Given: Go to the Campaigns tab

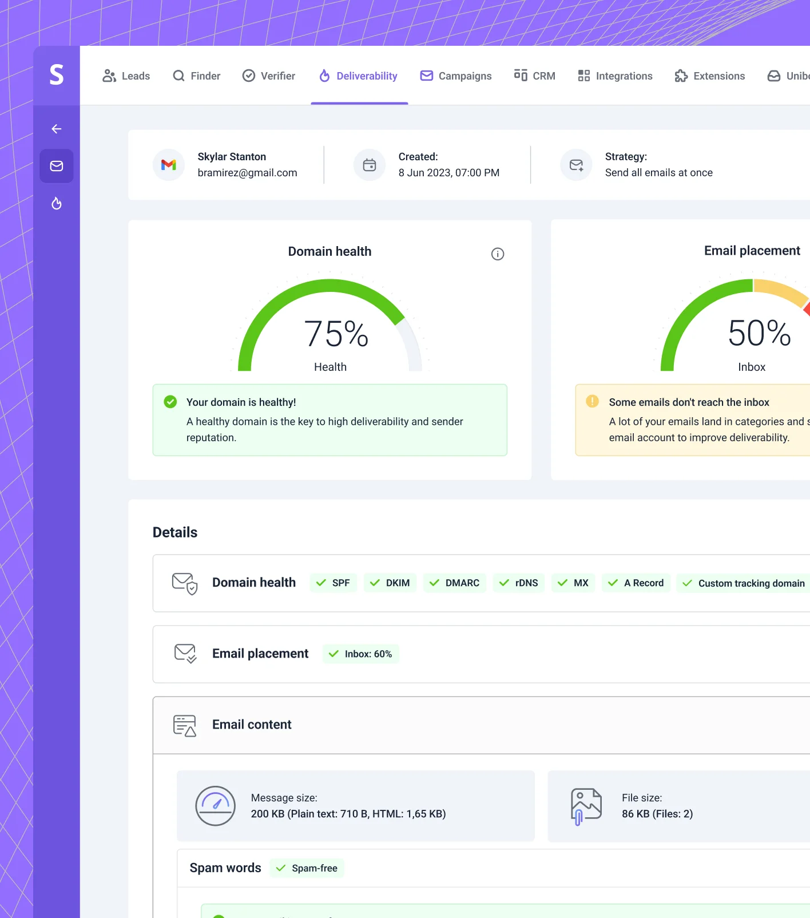Looking at the screenshot, I should 456,76.
